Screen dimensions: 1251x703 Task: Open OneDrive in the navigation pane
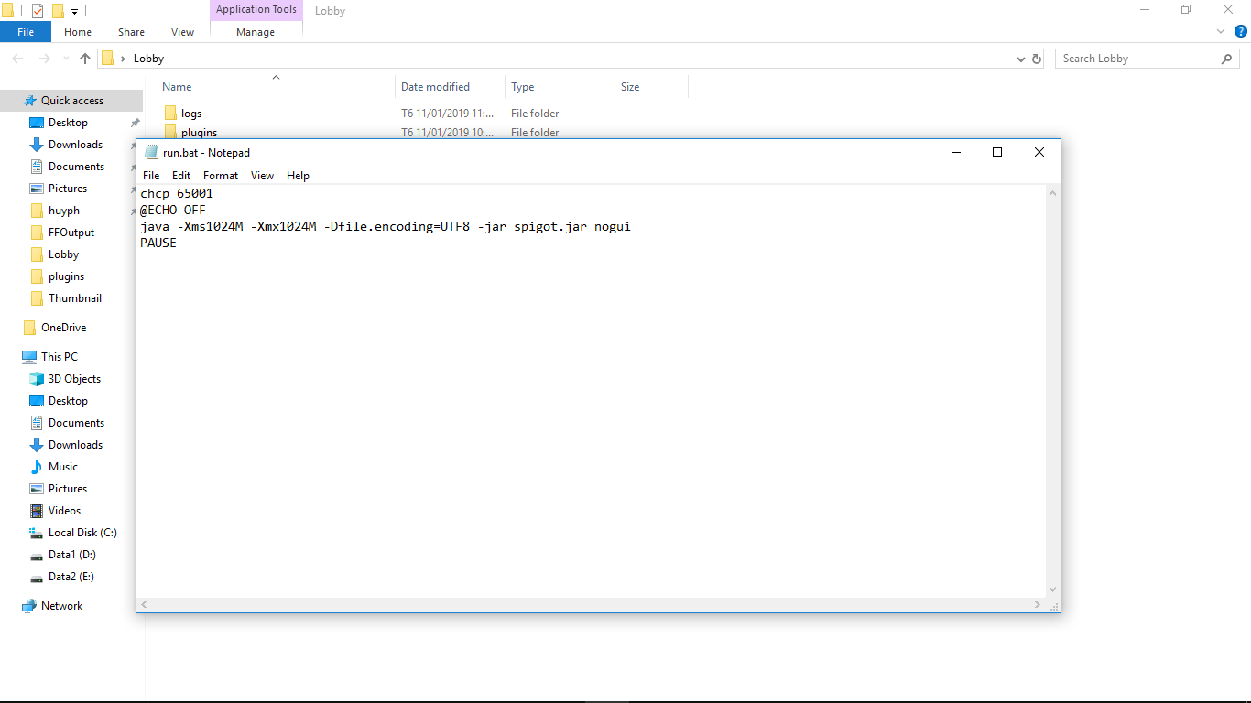click(63, 328)
